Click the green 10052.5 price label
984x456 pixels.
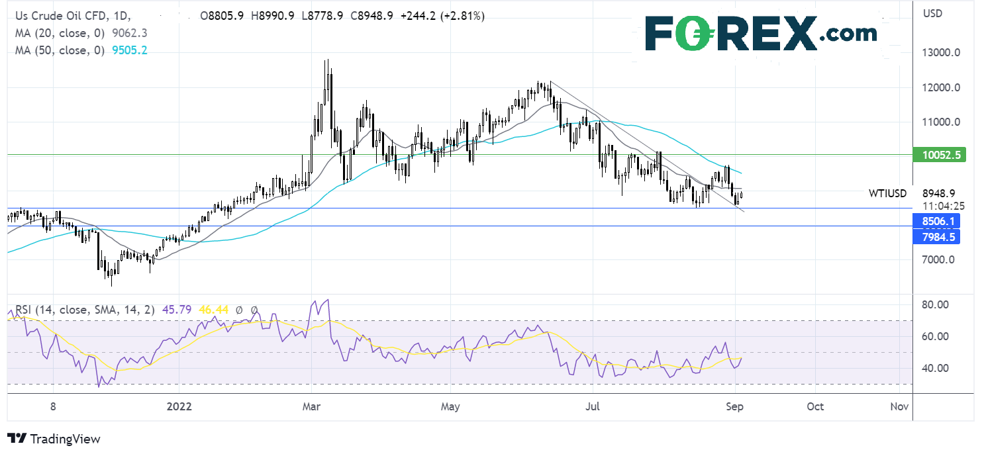pos(944,155)
